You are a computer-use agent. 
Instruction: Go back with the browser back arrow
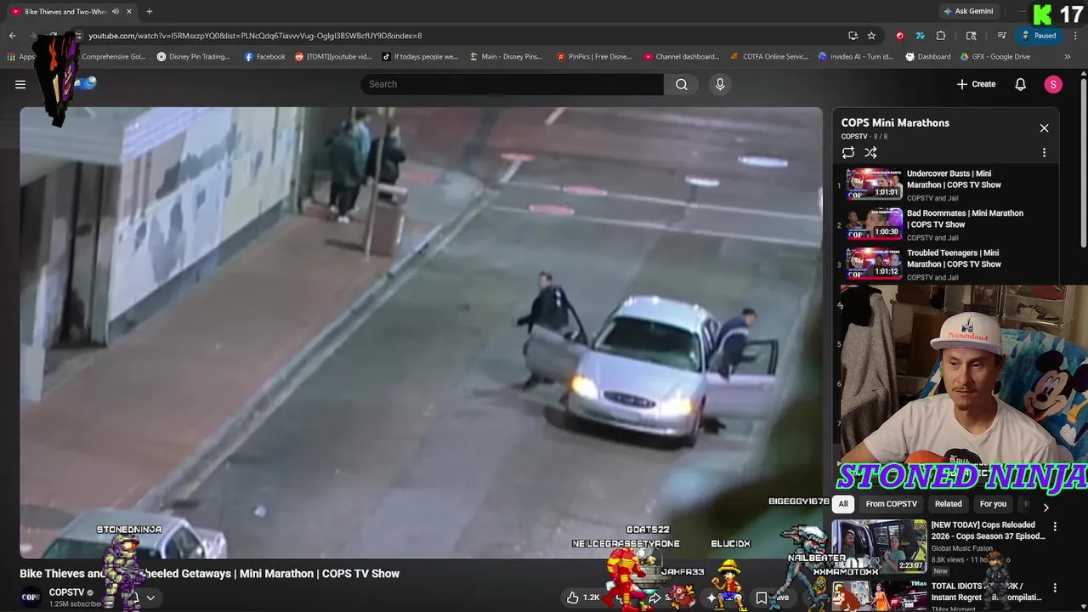(x=12, y=36)
